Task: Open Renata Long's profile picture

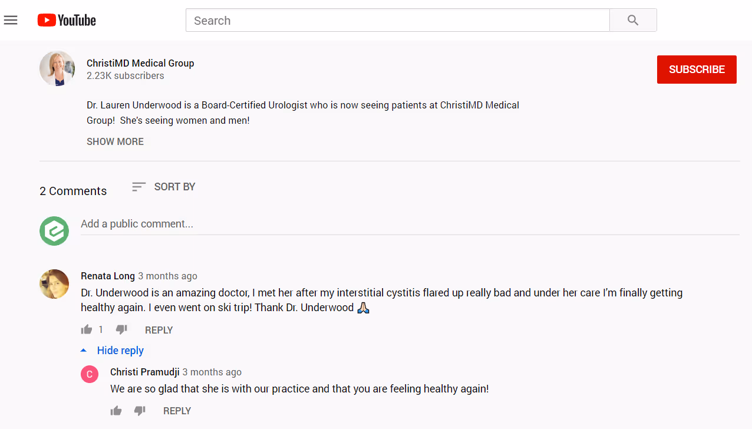Action: pyautogui.click(x=54, y=284)
